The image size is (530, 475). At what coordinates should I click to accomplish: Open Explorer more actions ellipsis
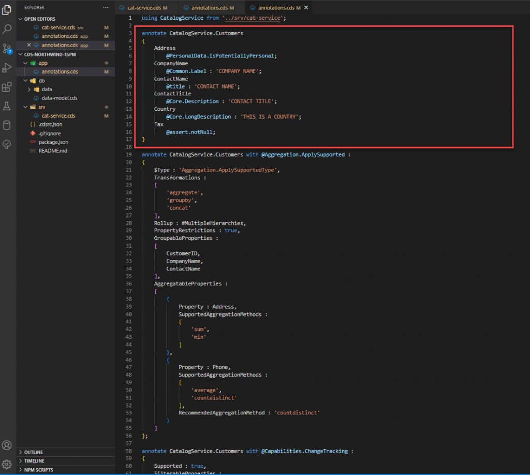106,7
